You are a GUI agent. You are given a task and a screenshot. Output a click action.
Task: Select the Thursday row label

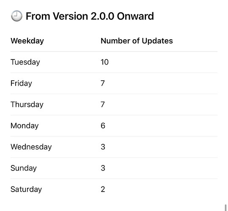[x=27, y=105]
